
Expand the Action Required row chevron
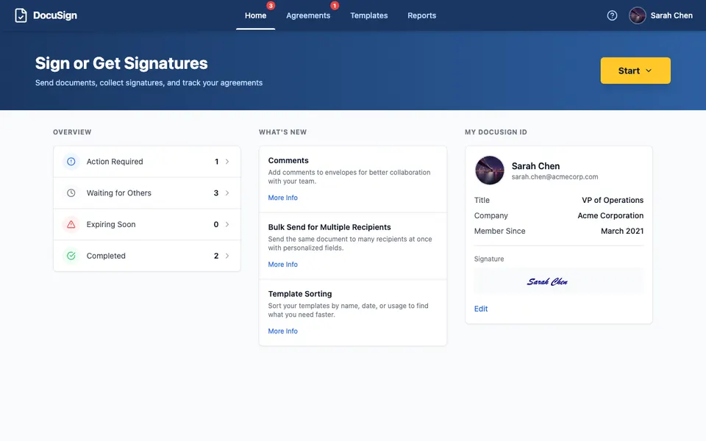pos(227,162)
